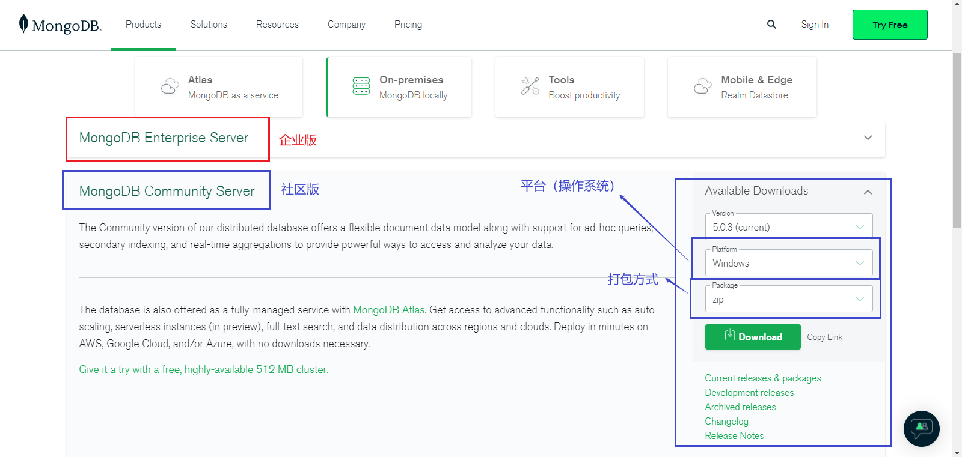
Task: Click the page vertical scrollbar thumb
Action: (957, 141)
